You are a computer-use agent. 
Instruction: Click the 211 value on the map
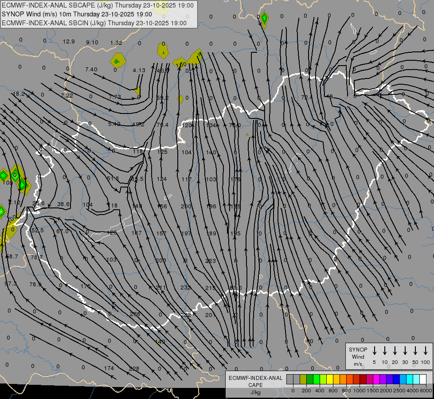pyautogui.click(x=160, y=287)
